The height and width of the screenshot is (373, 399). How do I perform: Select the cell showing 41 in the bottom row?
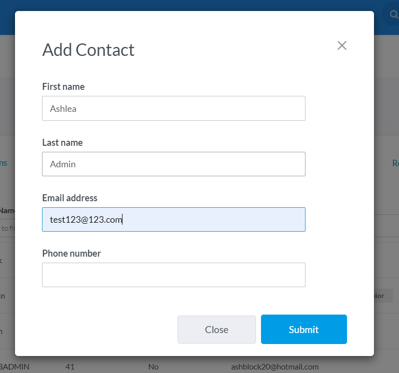pyautogui.click(x=70, y=367)
